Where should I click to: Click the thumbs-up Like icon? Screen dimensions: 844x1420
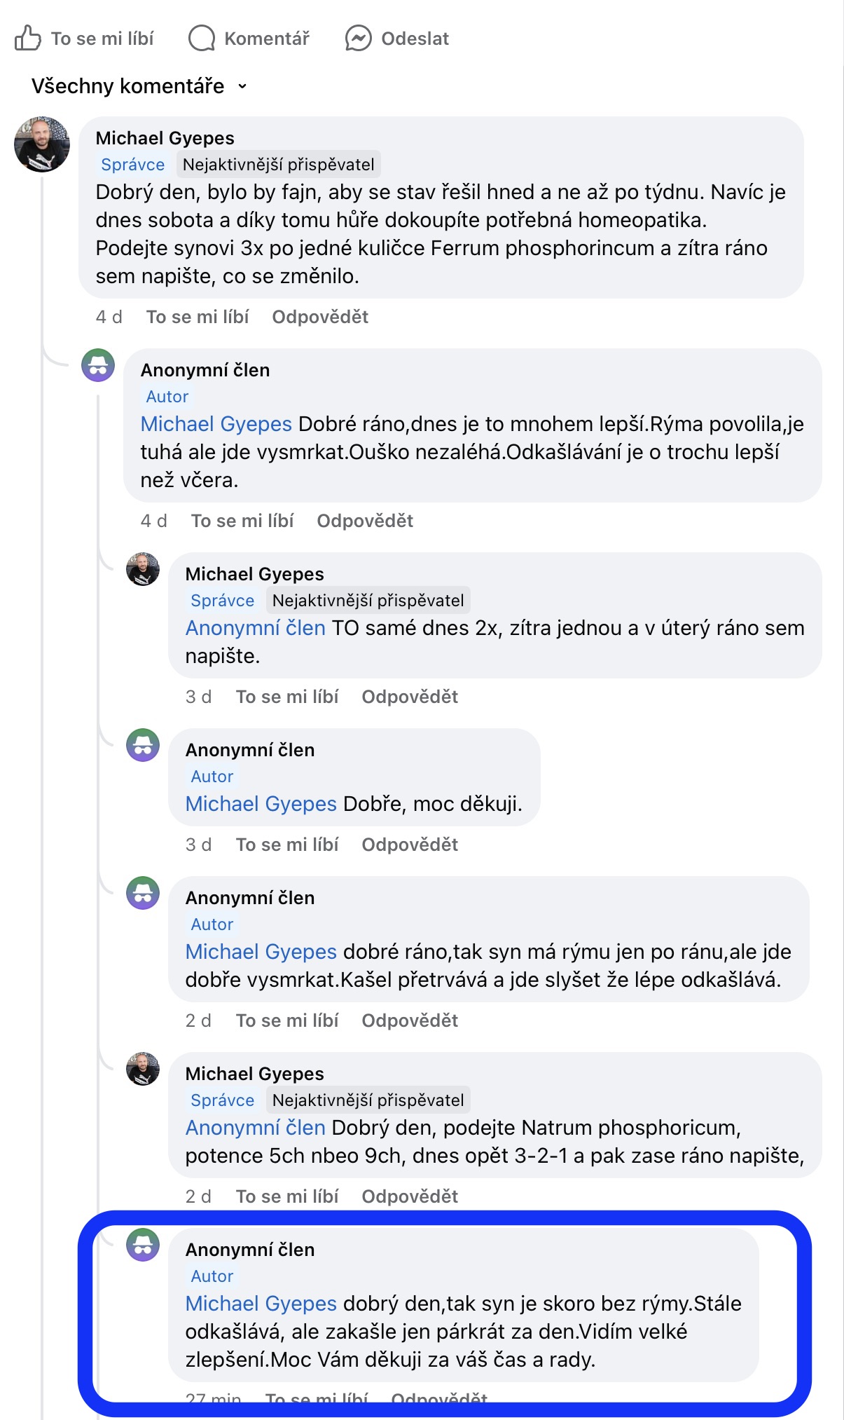[27, 38]
